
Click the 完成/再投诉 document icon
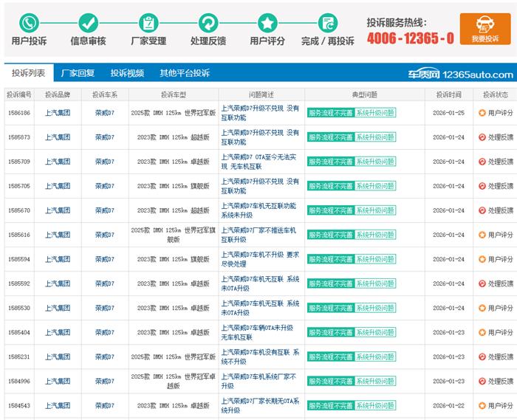[x=327, y=22]
